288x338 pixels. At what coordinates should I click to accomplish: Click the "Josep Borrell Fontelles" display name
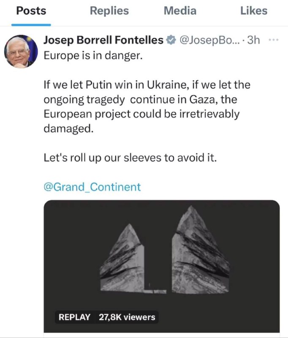[103, 41]
